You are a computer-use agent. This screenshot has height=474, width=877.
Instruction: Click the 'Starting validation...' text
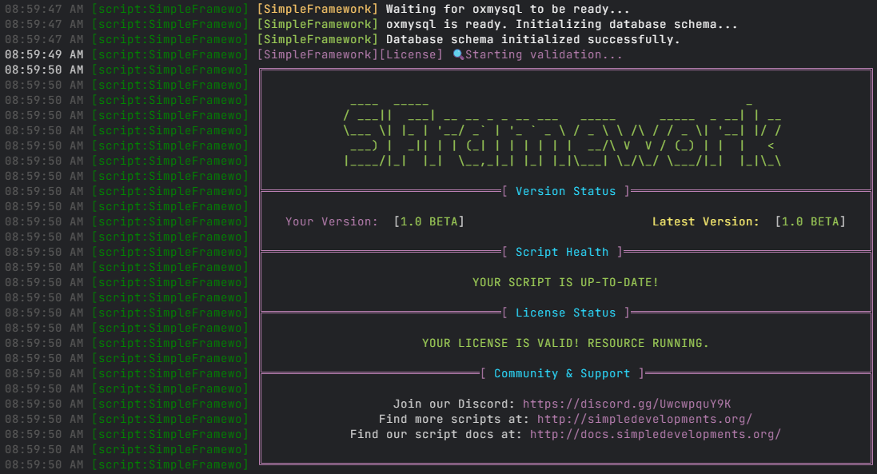544,54
